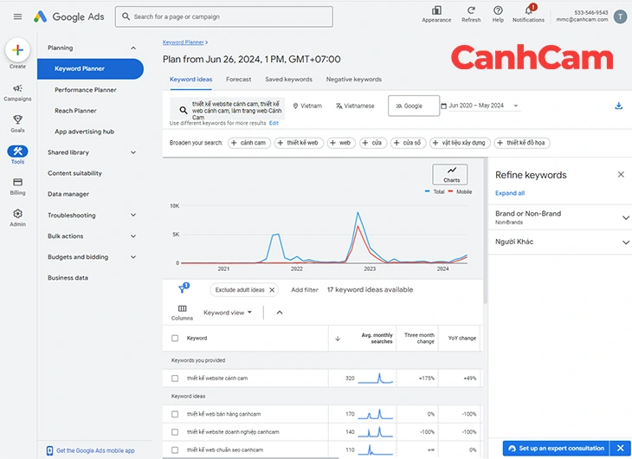This screenshot has height=459, width=632.
Task: Click the Vietnam location pin
Action: click(295, 106)
